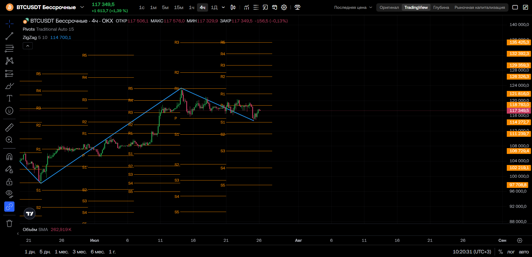
Task: Click the TradingView logo badge
Action: 30,214
